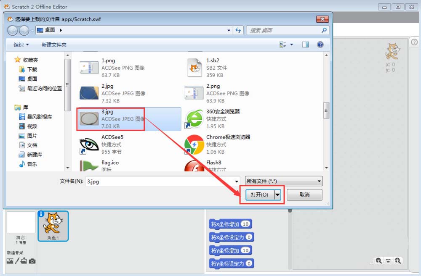The image size is (421, 276).
Task: Open the 所有文件 file type dropdown
Action: click(284, 181)
